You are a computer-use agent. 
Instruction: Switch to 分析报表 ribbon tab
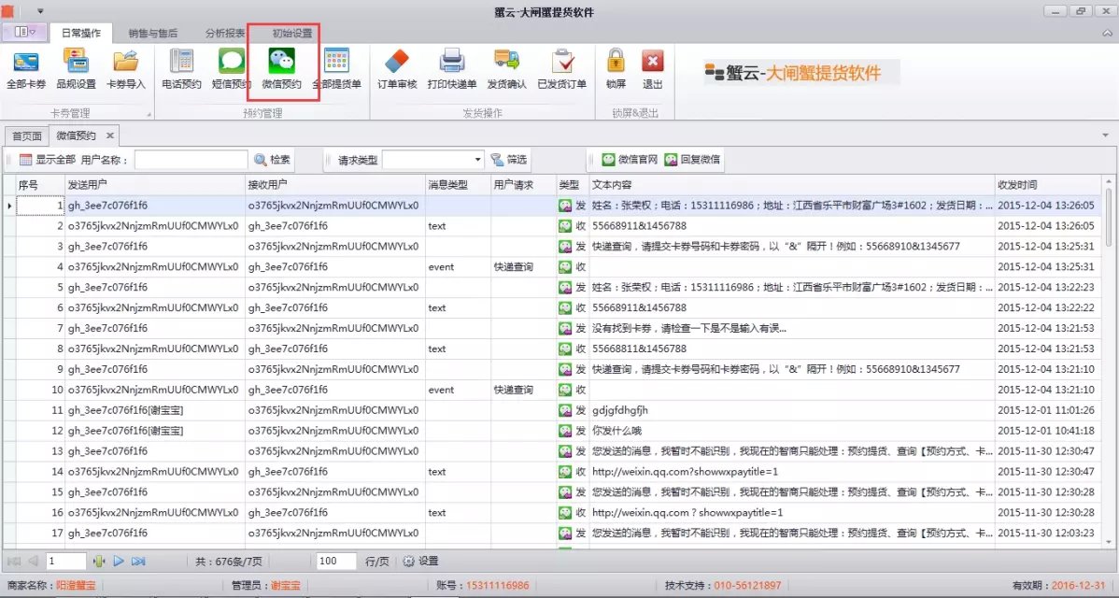[225, 33]
